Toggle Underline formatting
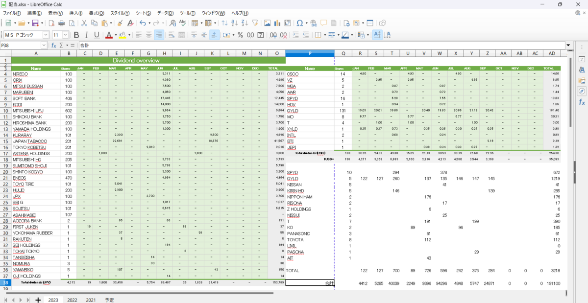Image resolution: width=588 pixels, height=303 pixels. point(97,35)
